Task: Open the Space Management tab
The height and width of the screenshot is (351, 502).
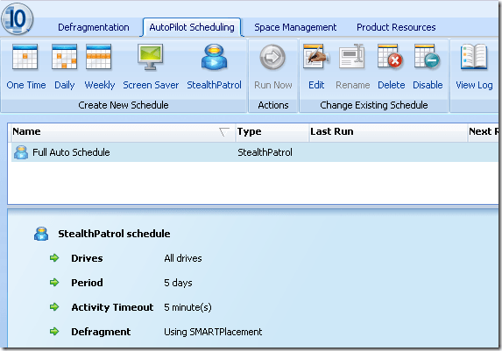Action: tap(295, 27)
